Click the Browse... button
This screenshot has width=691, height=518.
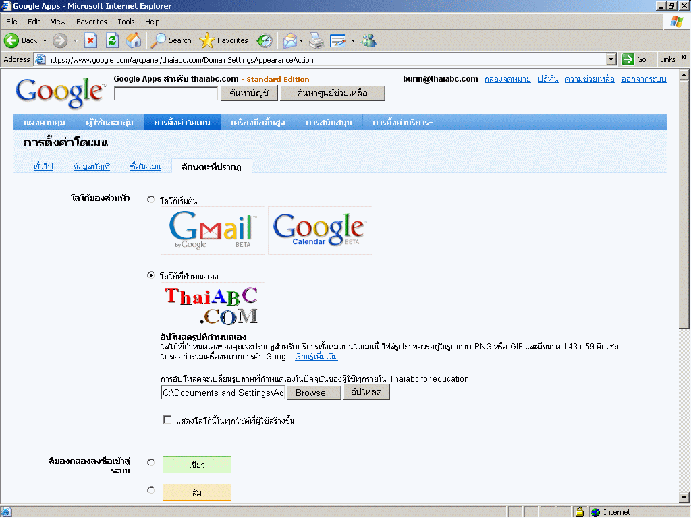point(313,393)
